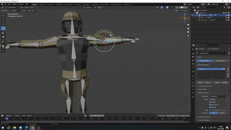This screenshot has width=231, height=130.
Task: Click the Assign button in Bone Collections
Action: pos(200,83)
